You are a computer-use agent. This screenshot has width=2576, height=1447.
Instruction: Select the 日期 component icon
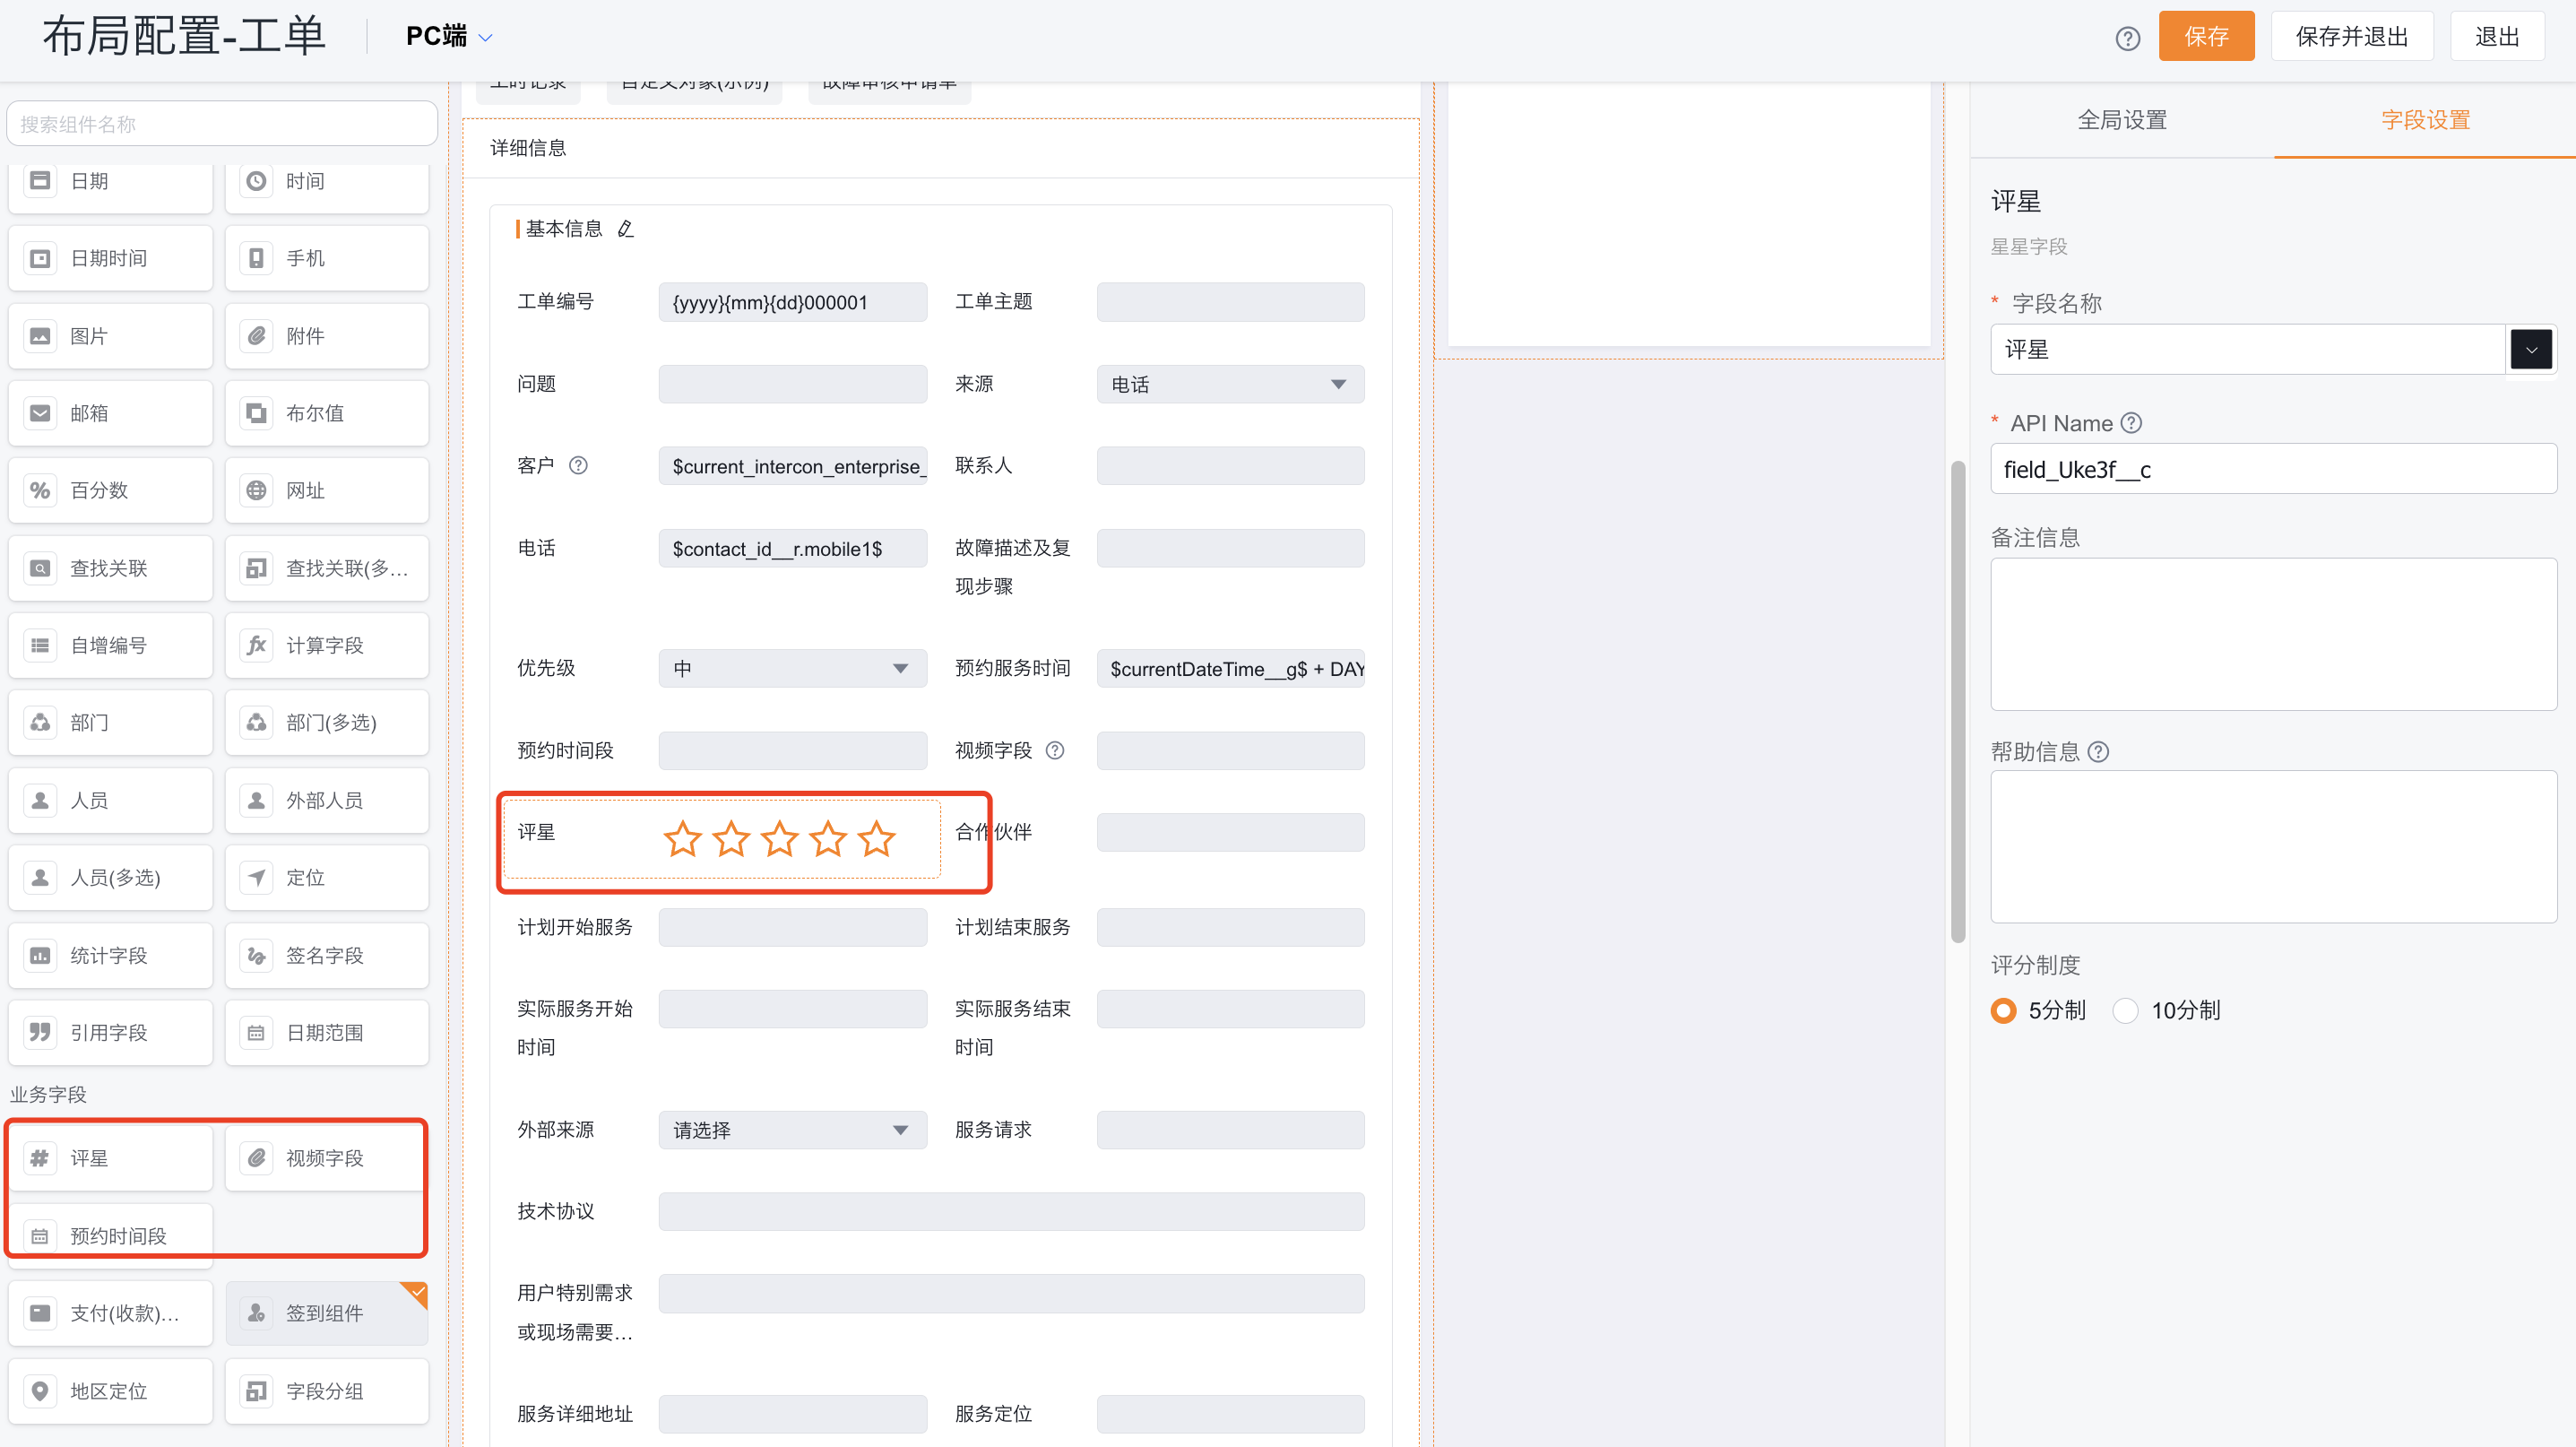click(40, 181)
